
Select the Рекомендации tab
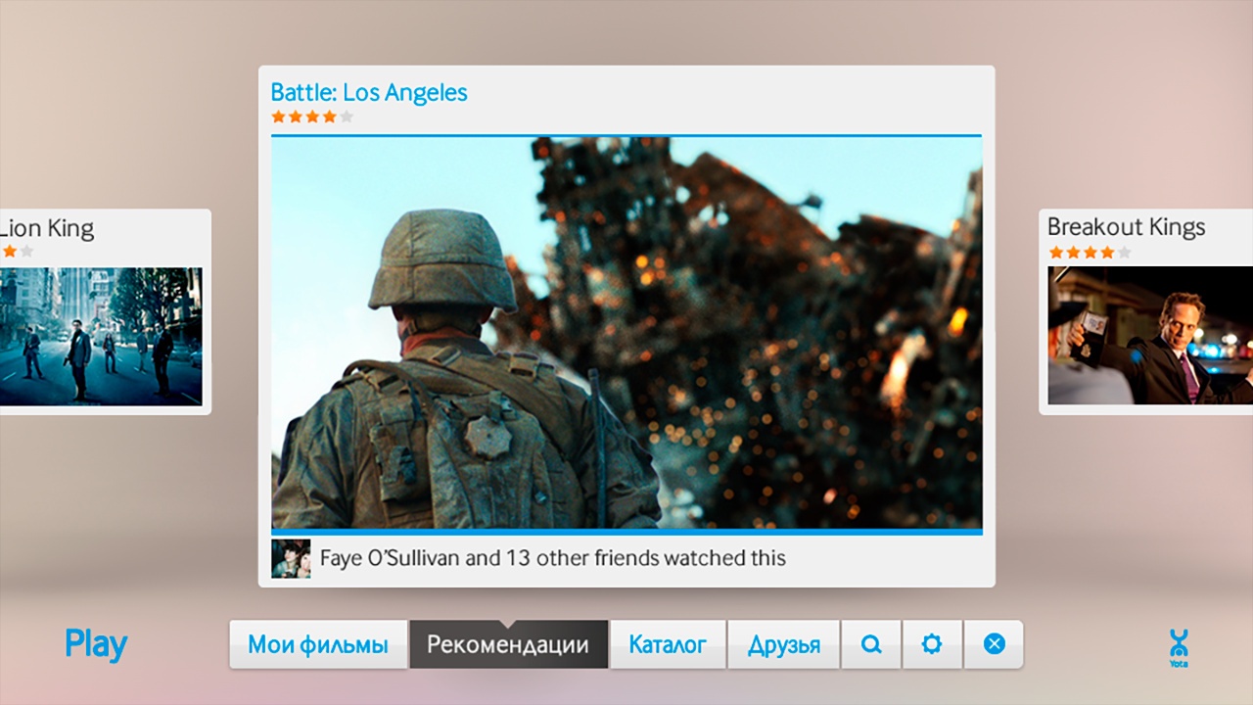tap(508, 644)
